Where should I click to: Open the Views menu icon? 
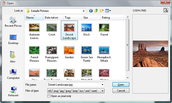click(x=107, y=11)
